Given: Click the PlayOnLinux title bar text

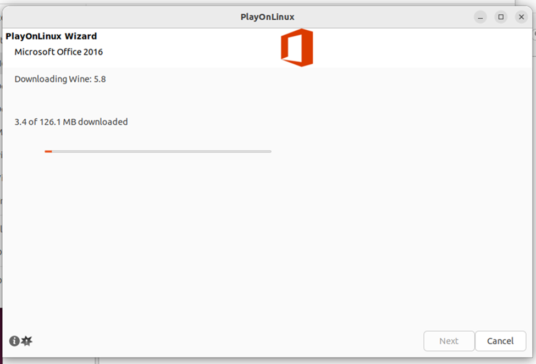Looking at the screenshot, I should (x=268, y=16).
